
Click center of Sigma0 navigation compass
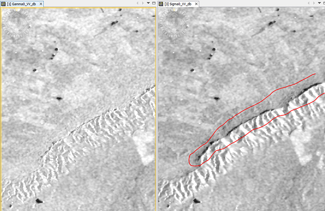[174, 24]
